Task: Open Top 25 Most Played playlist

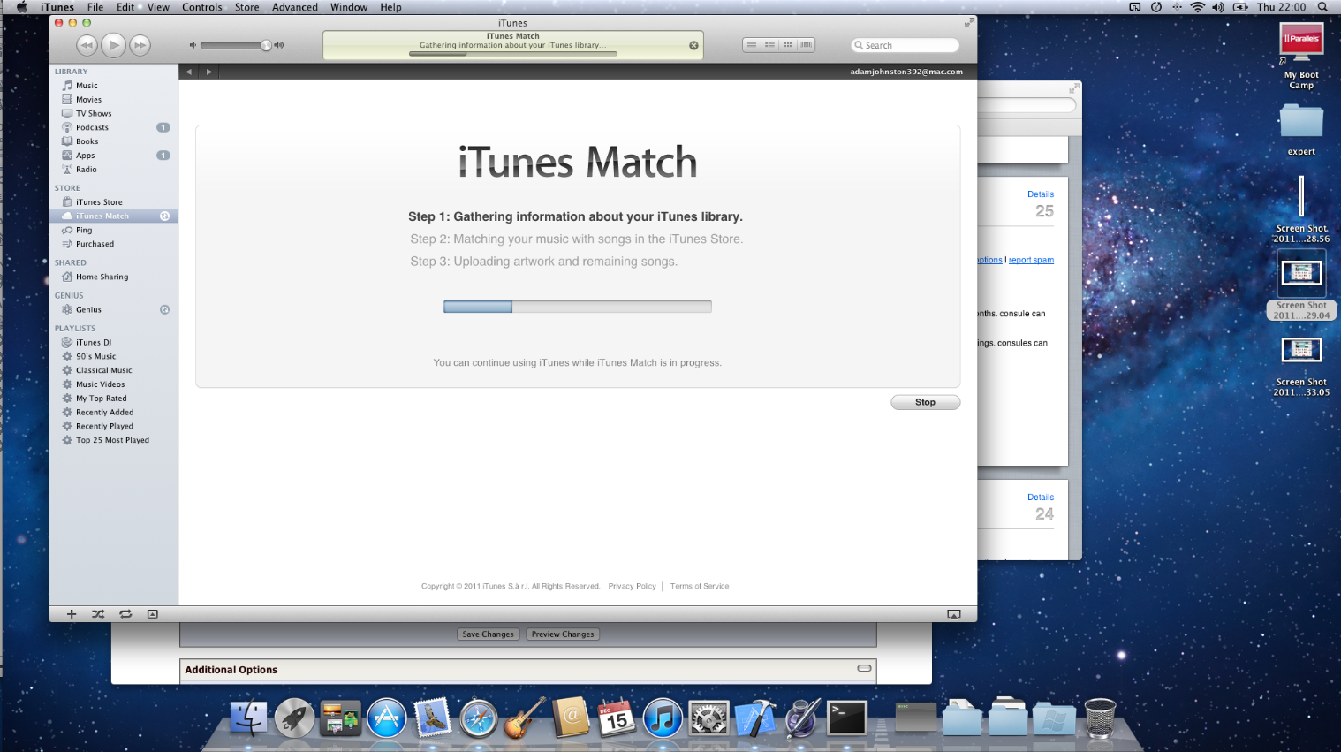Action: point(114,440)
